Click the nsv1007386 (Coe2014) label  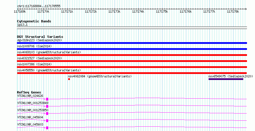(34, 64)
